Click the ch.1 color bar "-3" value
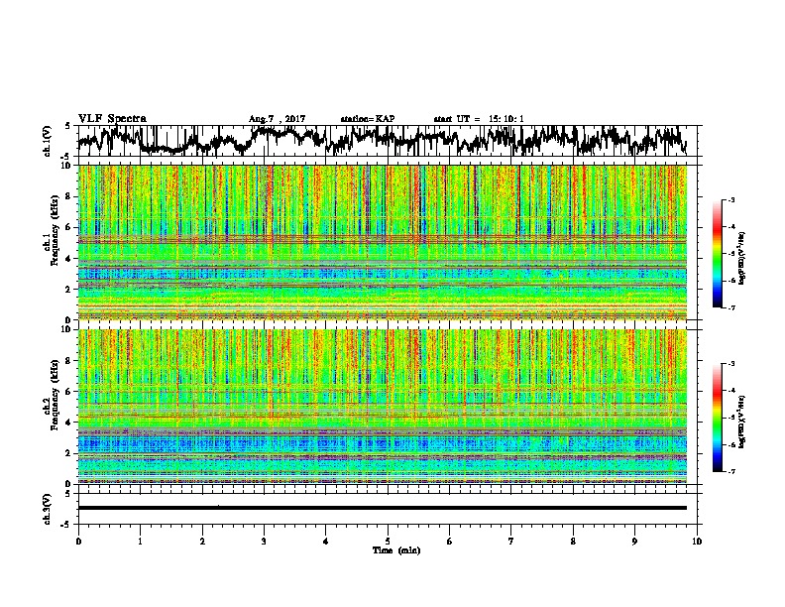Viewport: 785px width, 607px height. click(x=730, y=199)
